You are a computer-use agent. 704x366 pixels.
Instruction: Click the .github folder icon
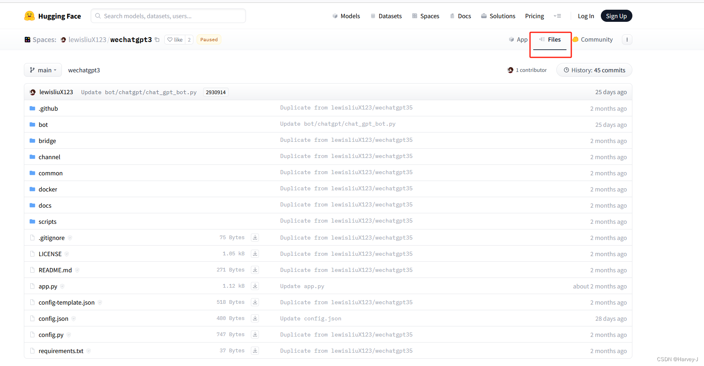click(x=32, y=108)
